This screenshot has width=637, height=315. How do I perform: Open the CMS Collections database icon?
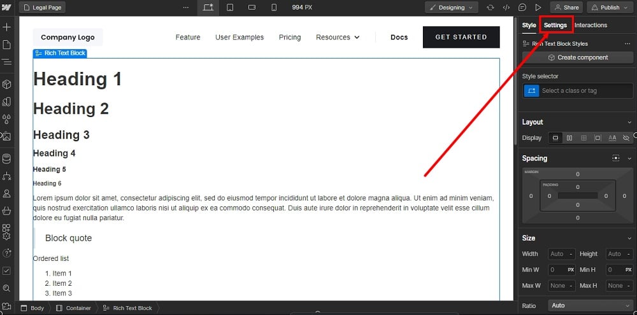6,158
